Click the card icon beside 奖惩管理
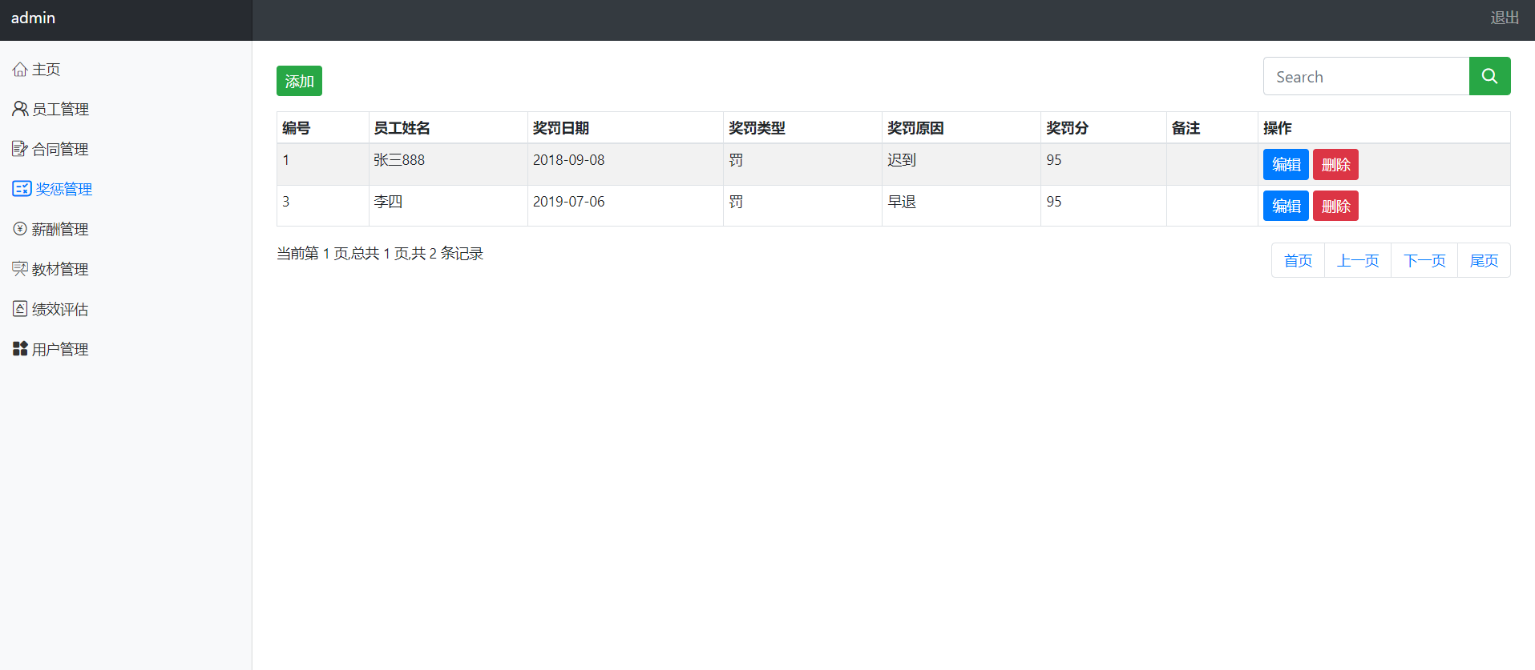The width and height of the screenshot is (1535, 670). tap(22, 189)
